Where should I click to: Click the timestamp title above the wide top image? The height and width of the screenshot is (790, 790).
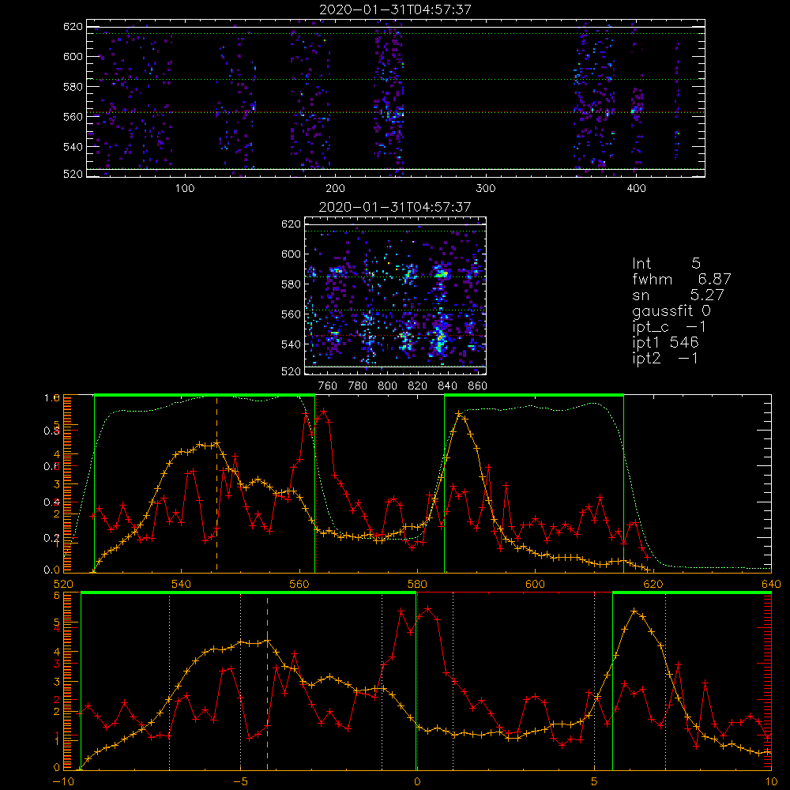coord(396,9)
